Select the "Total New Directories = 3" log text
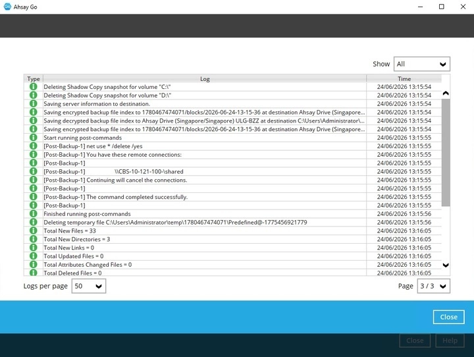 coord(77,239)
